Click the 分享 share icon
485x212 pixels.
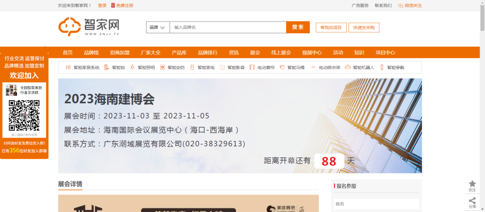pyautogui.click(x=472, y=201)
